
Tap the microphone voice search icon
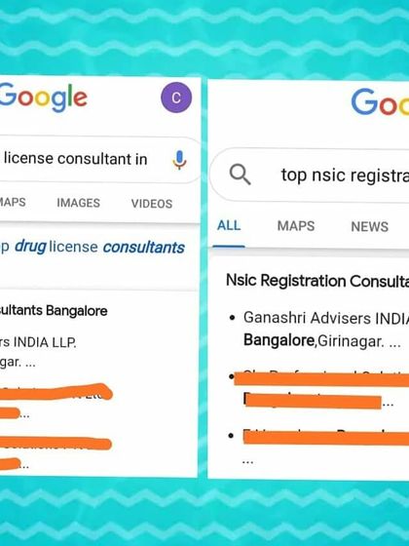pos(179,160)
